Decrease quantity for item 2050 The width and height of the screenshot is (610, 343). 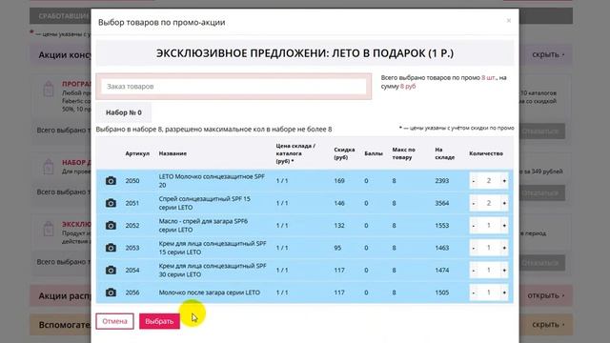[x=474, y=181]
